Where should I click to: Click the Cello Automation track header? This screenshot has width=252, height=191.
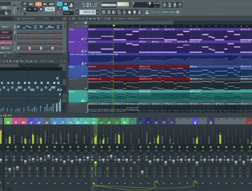(78, 59)
